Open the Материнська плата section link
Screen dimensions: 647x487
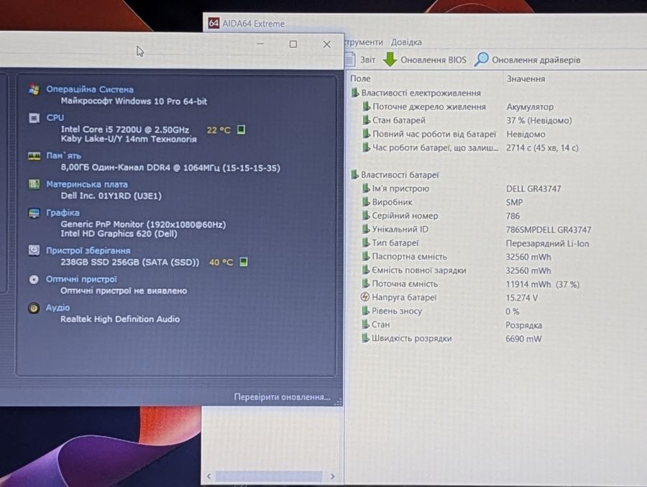coord(87,184)
